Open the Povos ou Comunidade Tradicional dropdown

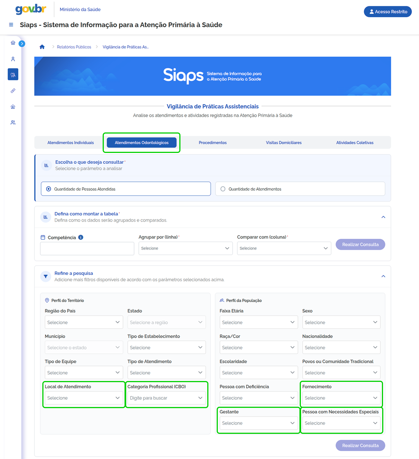click(342, 372)
